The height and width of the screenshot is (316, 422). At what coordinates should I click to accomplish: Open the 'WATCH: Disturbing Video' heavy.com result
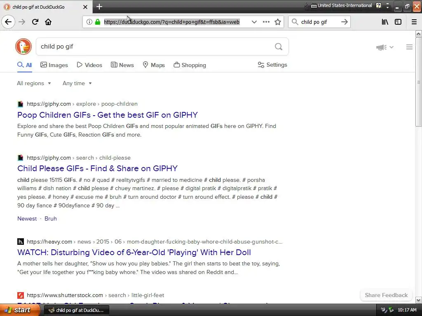[134, 252]
